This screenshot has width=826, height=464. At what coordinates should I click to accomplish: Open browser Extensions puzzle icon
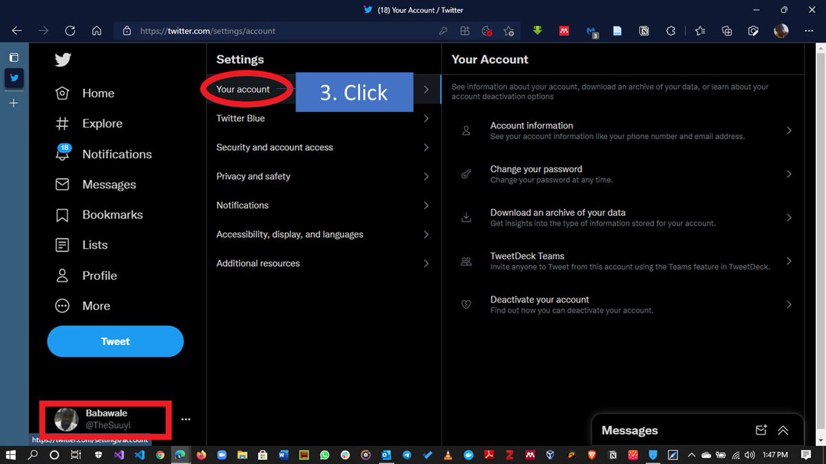click(x=671, y=31)
